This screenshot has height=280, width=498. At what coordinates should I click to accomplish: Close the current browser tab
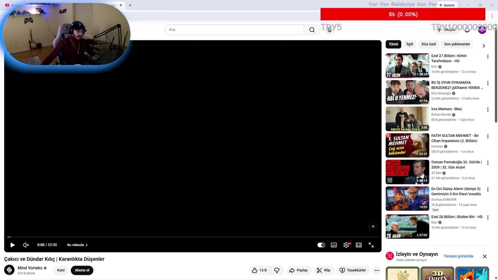[x=121, y=5]
